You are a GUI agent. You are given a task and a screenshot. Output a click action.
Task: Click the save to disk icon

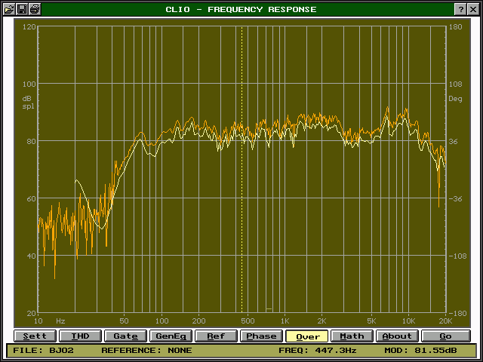pos(22,9)
